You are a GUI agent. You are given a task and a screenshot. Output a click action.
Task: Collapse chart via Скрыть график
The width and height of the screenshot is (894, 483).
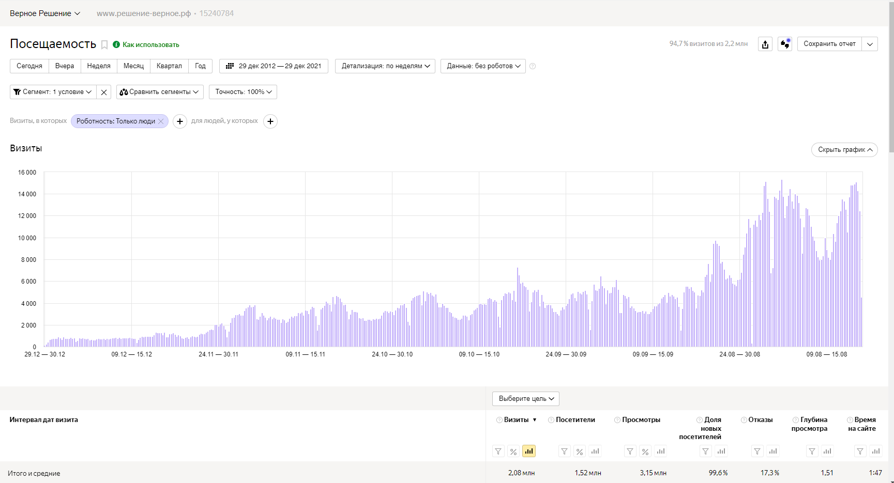(845, 150)
